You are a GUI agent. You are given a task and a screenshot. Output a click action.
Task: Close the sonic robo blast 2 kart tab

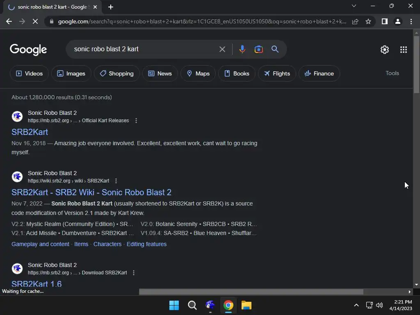(x=95, y=7)
